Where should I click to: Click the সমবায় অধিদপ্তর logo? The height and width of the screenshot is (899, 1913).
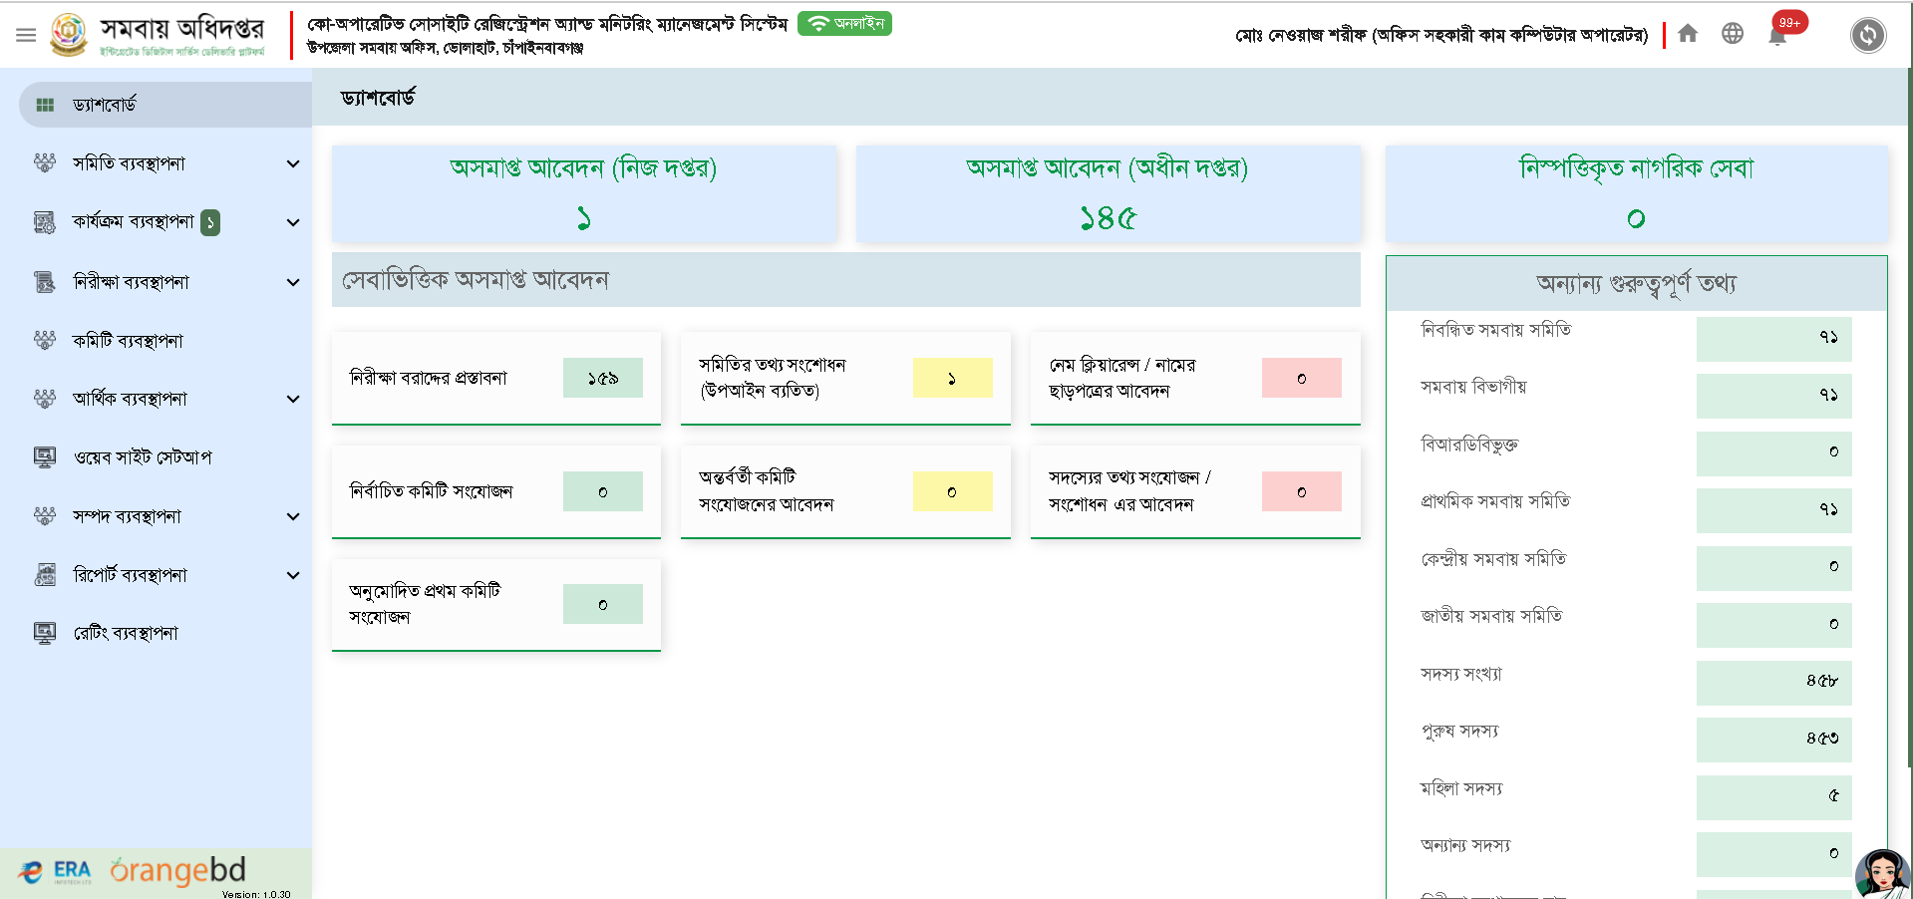click(x=69, y=35)
